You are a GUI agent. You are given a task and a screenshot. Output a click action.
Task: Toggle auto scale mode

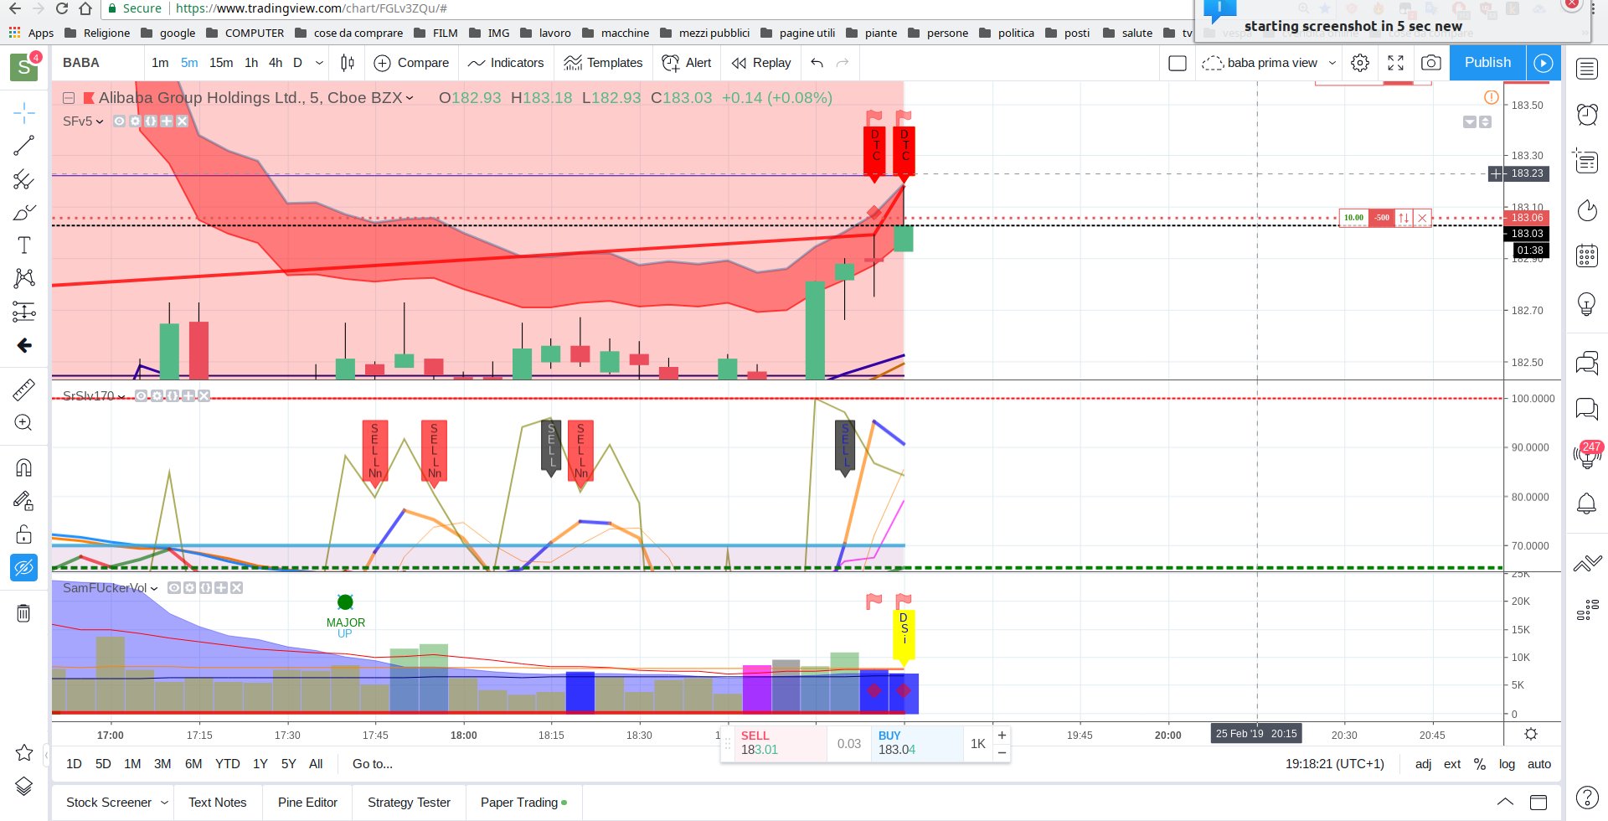point(1539,764)
